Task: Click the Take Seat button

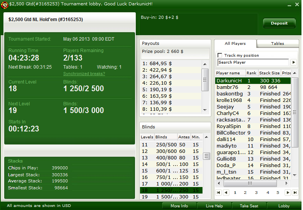Action: point(249,206)
